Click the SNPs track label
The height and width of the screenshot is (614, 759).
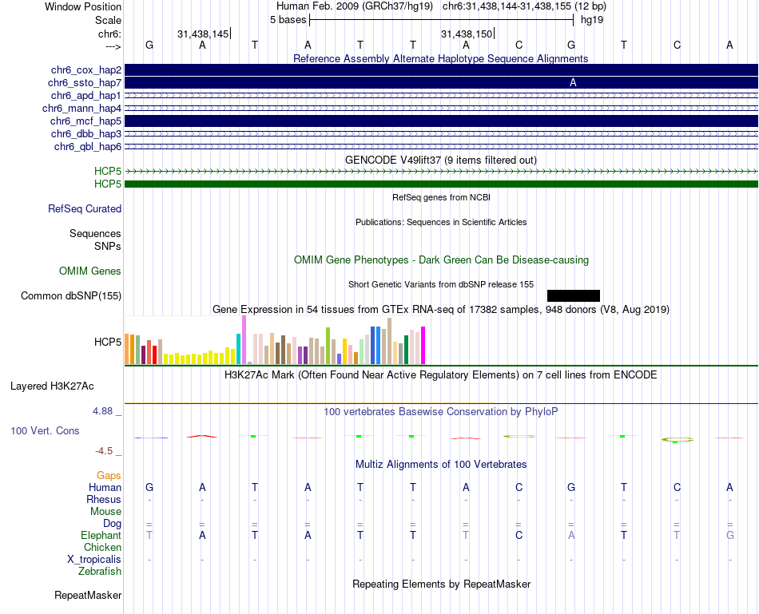pyautogui.click(x=108, y=246)
